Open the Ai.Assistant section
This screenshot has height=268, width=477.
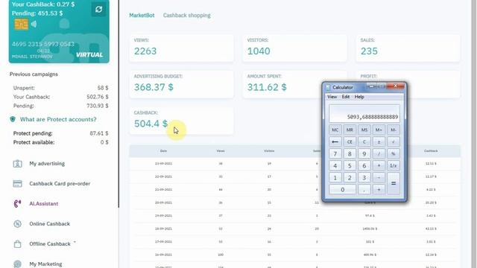tap(43, 203)
